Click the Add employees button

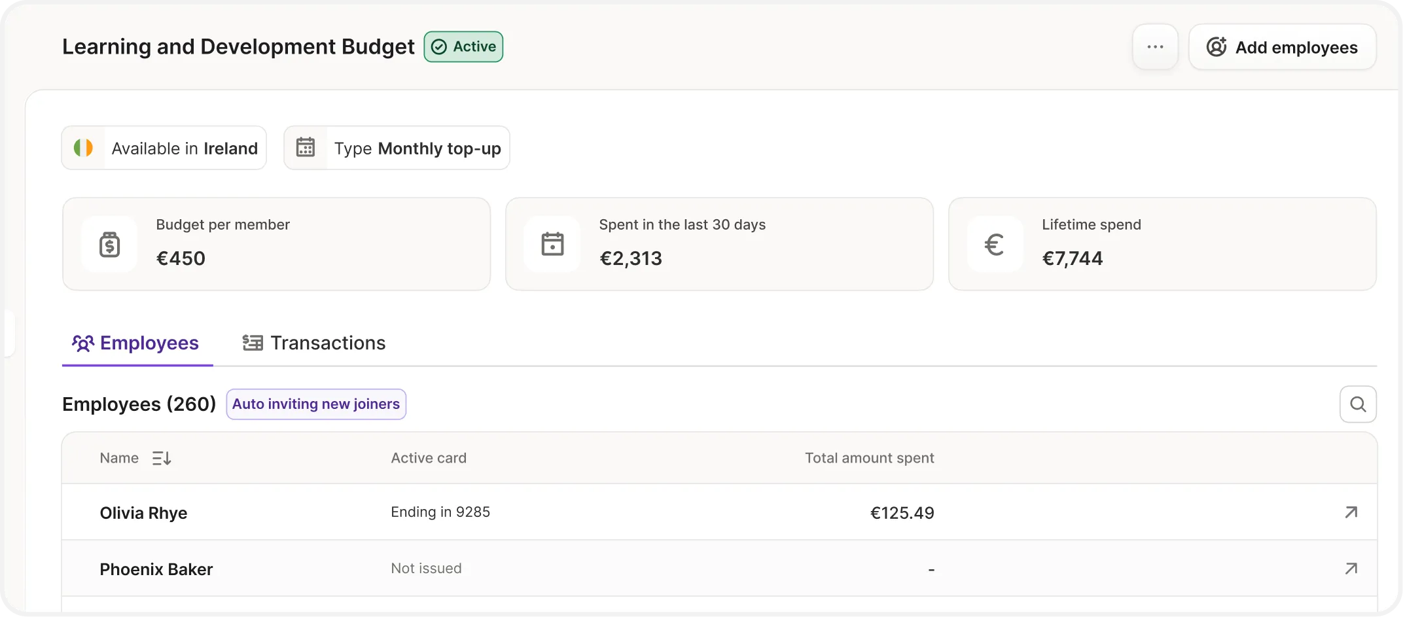[1282, 47]
